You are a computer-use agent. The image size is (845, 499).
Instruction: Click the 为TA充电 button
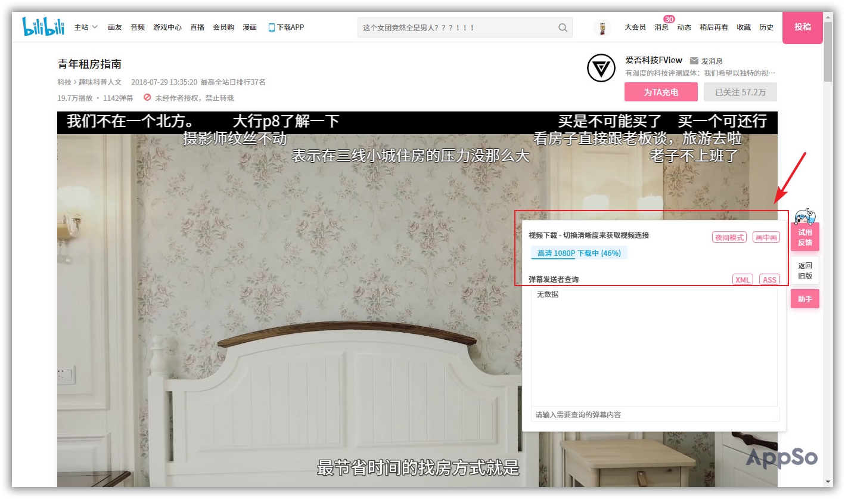click(x=661, y=91)
